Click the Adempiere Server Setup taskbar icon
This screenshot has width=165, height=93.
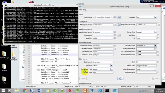coord(115,91)
